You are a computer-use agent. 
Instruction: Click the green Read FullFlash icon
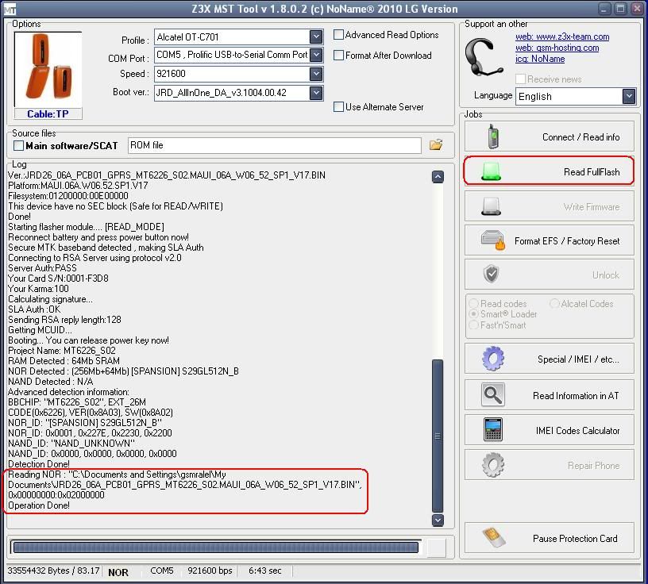click(x=491, y=171)
